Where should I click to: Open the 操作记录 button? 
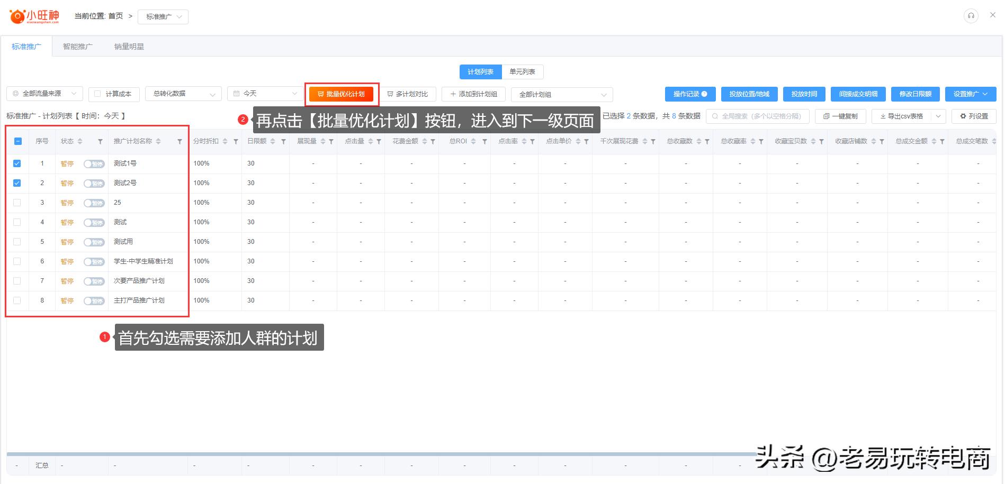point(690,94)
